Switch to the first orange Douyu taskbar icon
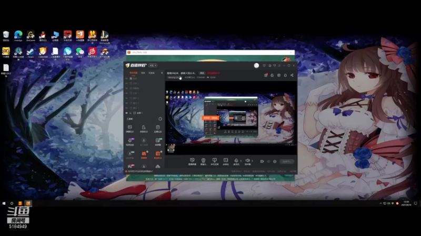The height and width of the screenshot is (236, 421). (20, 203)
